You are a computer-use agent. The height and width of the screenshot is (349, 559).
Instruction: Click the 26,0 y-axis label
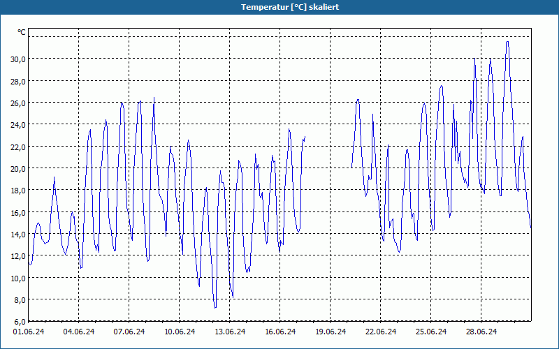(18, 103)
